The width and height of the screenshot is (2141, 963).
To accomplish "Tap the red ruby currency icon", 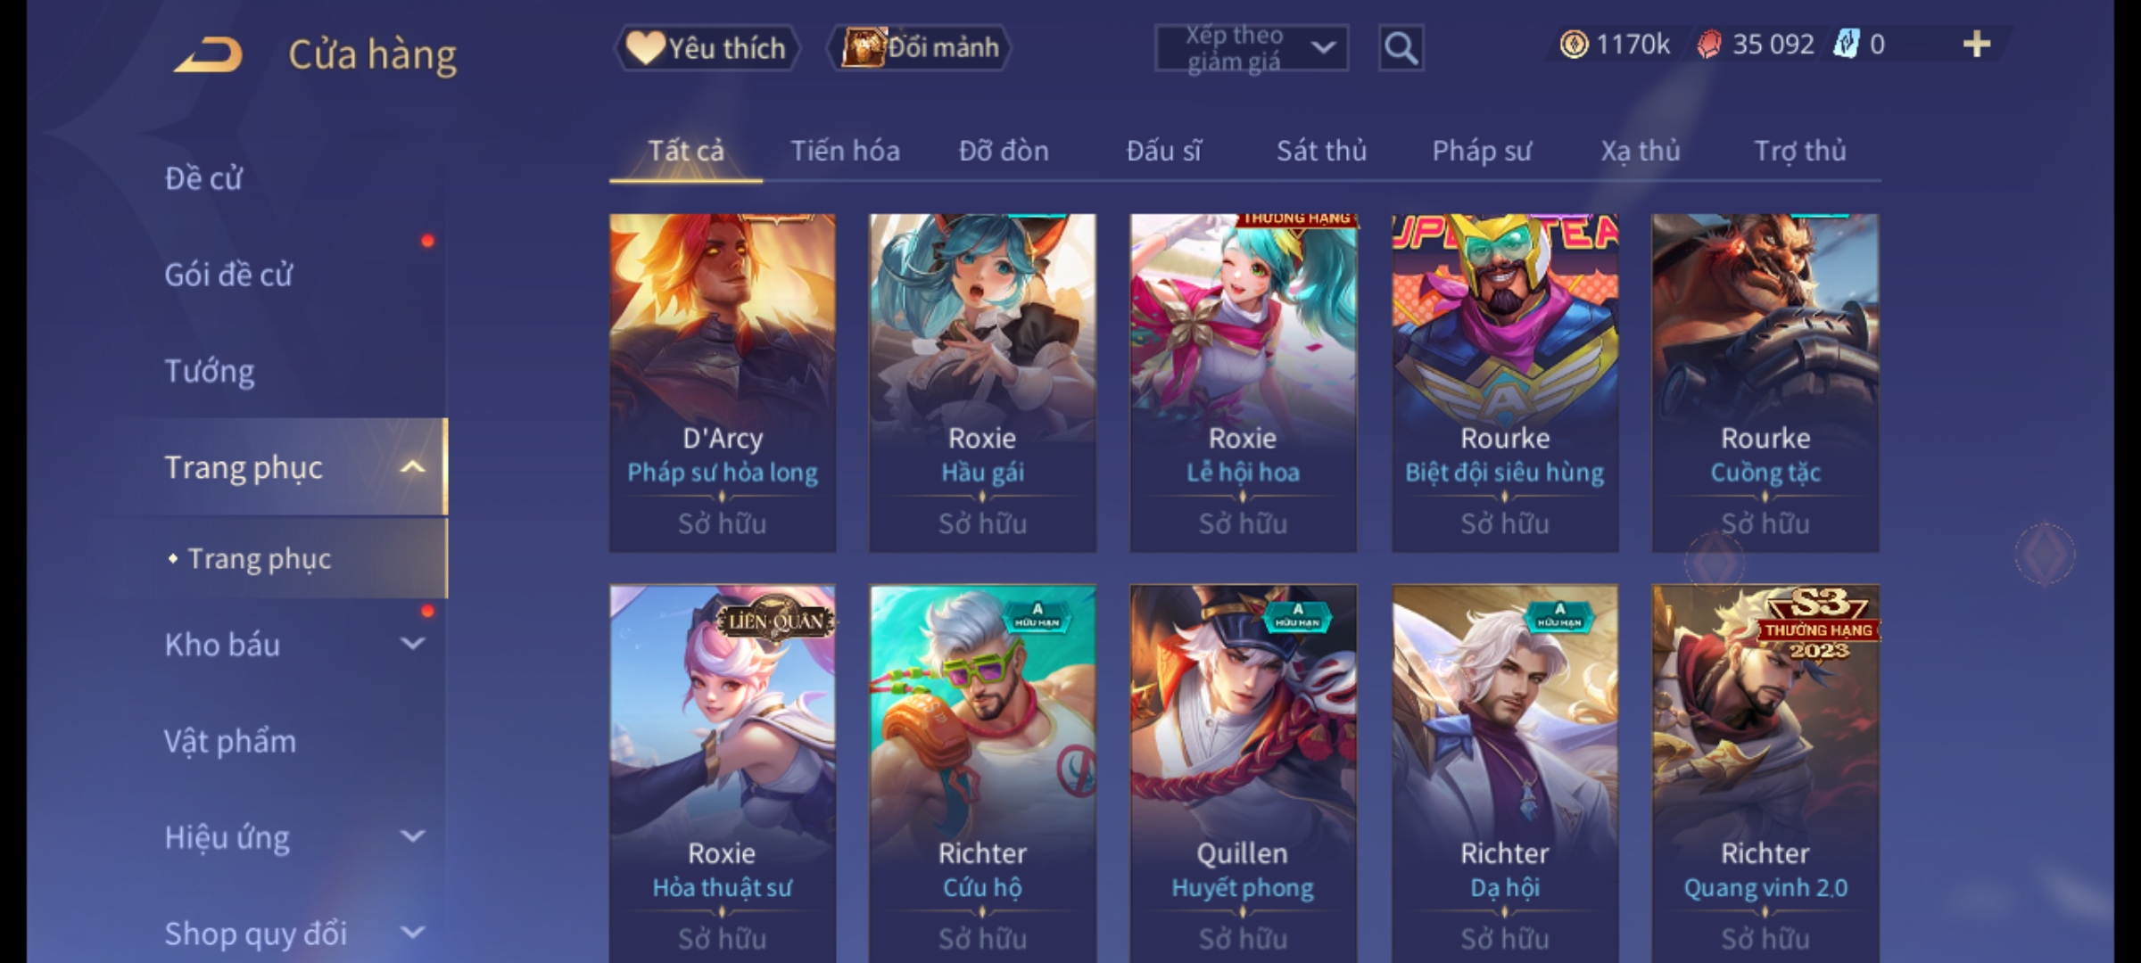I will coord(1708,45).
